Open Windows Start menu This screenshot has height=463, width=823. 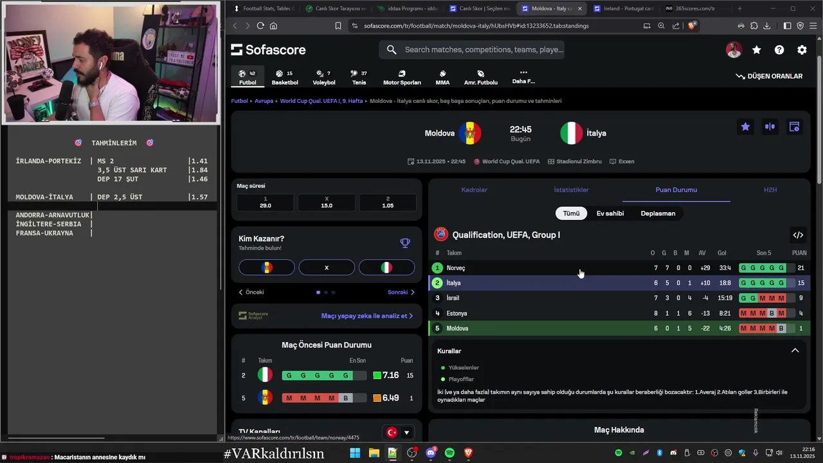point(355,453)
